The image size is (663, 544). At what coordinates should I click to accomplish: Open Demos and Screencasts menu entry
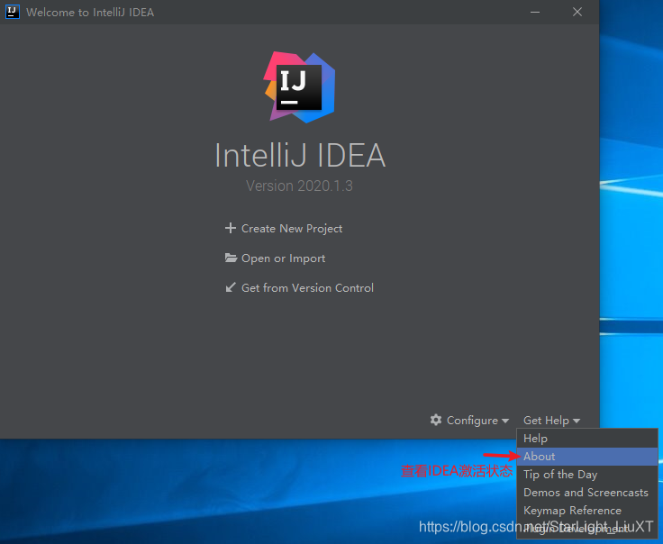coord(587,493)
